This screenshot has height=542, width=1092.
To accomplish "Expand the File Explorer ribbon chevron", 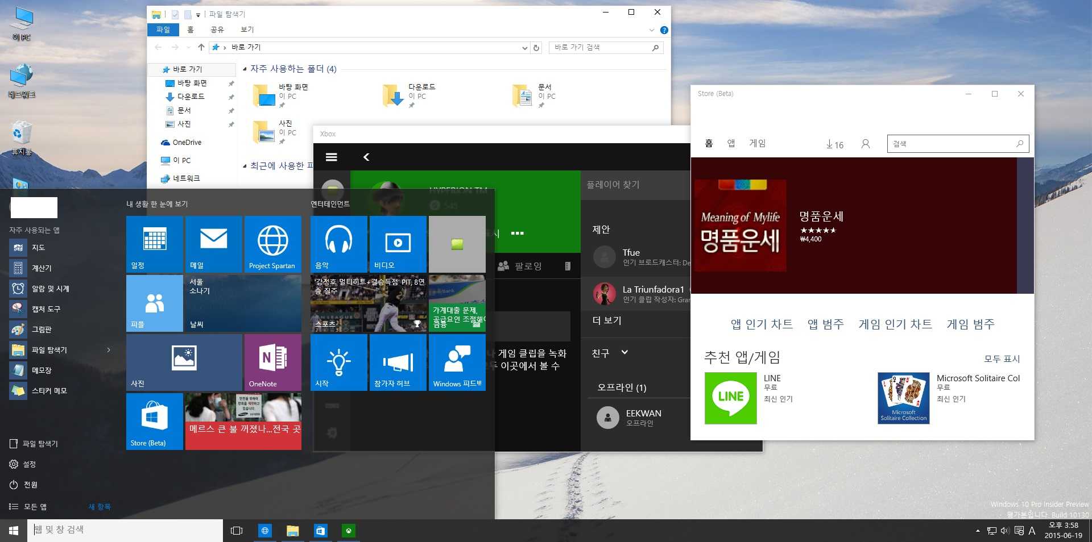I will (652, 30).
